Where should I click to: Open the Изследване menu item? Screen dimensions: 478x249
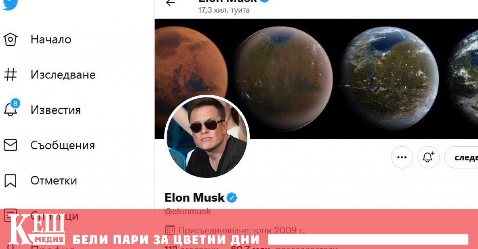(63, 75)
